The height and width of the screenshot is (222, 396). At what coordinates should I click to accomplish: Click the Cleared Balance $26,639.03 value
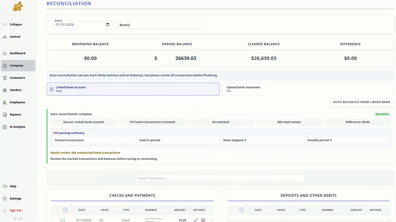(x=264, y=58)
